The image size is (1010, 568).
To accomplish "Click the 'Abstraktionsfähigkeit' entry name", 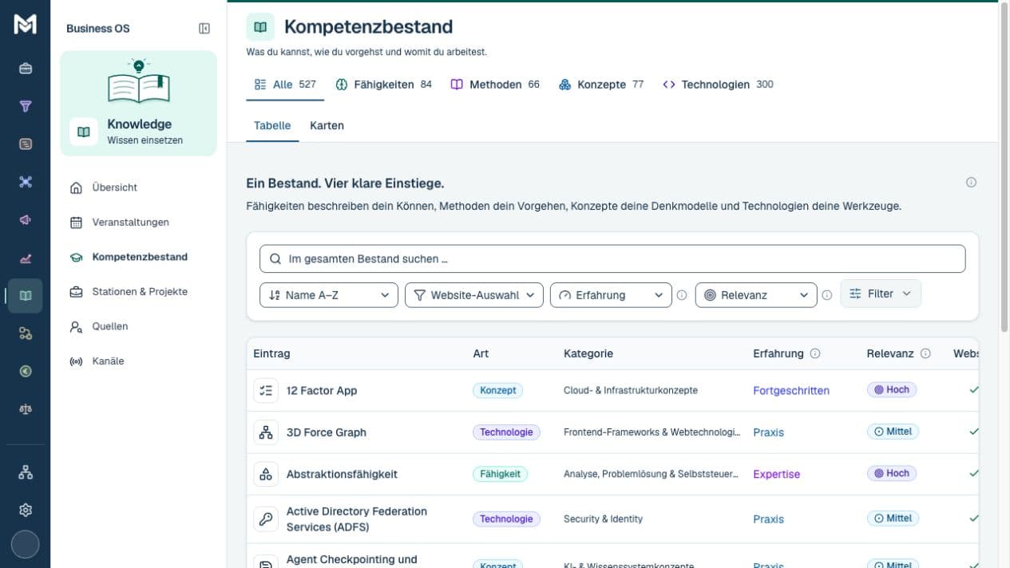I will pos(342,474).
